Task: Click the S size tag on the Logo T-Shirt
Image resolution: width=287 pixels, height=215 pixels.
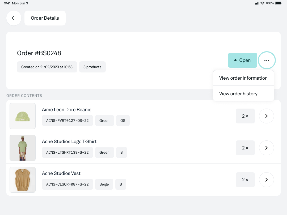Action: click(x=121, y=152)
